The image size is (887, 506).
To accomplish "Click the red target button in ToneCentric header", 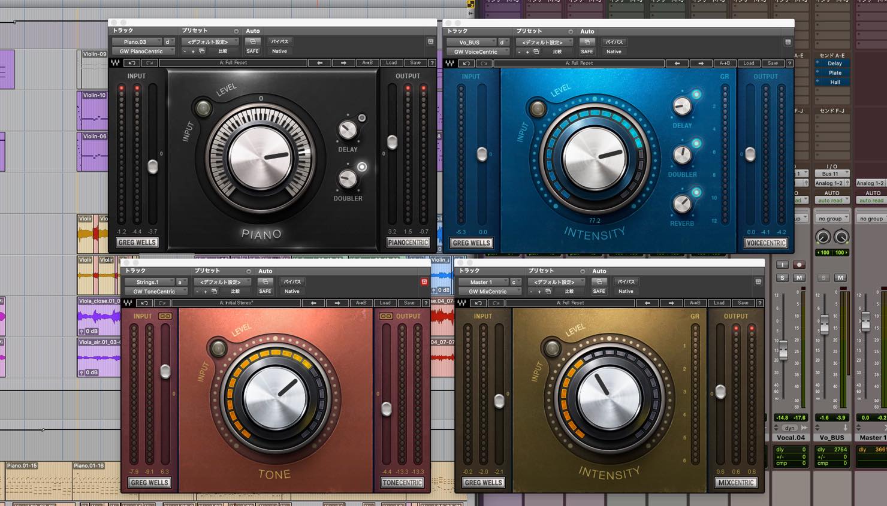I will (424, 281).
